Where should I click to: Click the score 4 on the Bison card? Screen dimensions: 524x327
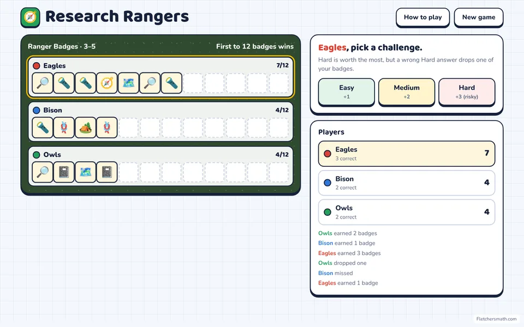click(x=486, y=183)
